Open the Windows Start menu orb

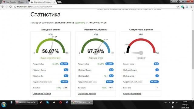point(4,104)
